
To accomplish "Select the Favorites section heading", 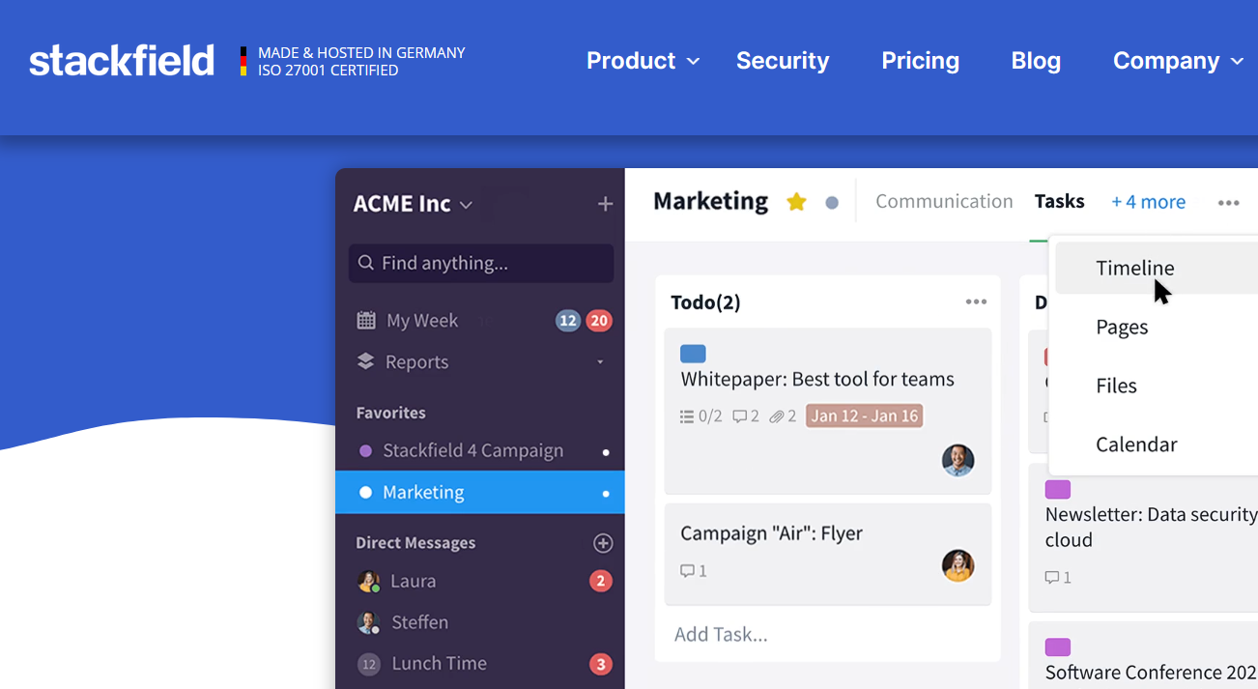I will 390,413.
